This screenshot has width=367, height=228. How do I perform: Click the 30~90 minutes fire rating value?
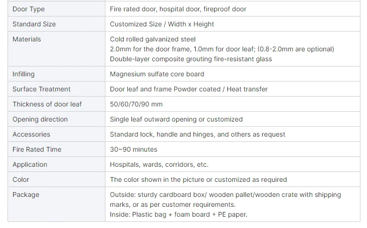(x=134, y=149)
